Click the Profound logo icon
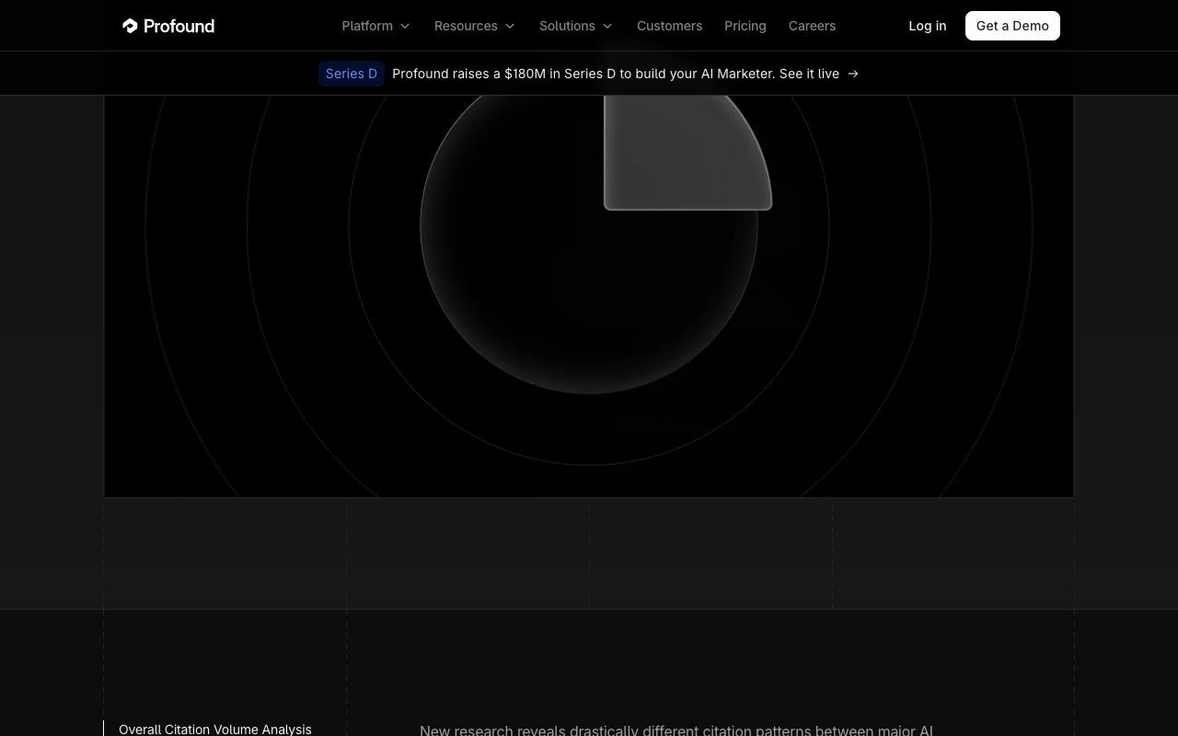Viewport: 1178px width, 736px height. point(130,26)
